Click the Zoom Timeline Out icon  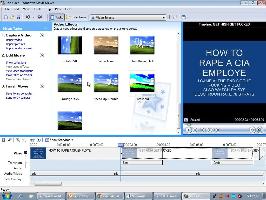(x=24, y=140)
